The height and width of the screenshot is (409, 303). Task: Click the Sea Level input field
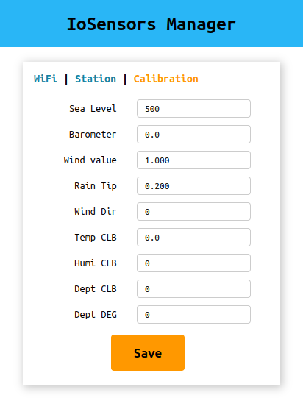point(193,109)
